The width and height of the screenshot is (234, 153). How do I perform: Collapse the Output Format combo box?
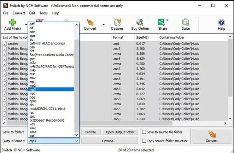pos(77,141)
